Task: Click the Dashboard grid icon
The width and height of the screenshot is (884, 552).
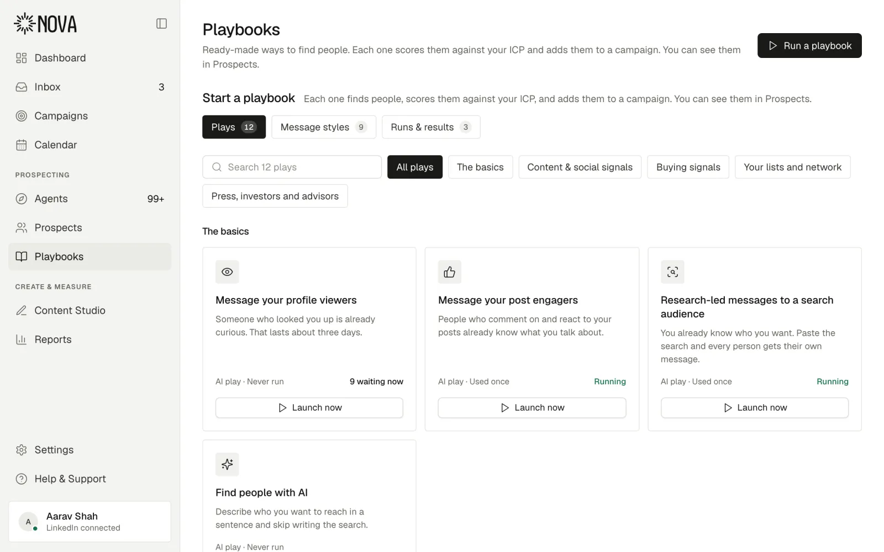Action: [22, 58]
